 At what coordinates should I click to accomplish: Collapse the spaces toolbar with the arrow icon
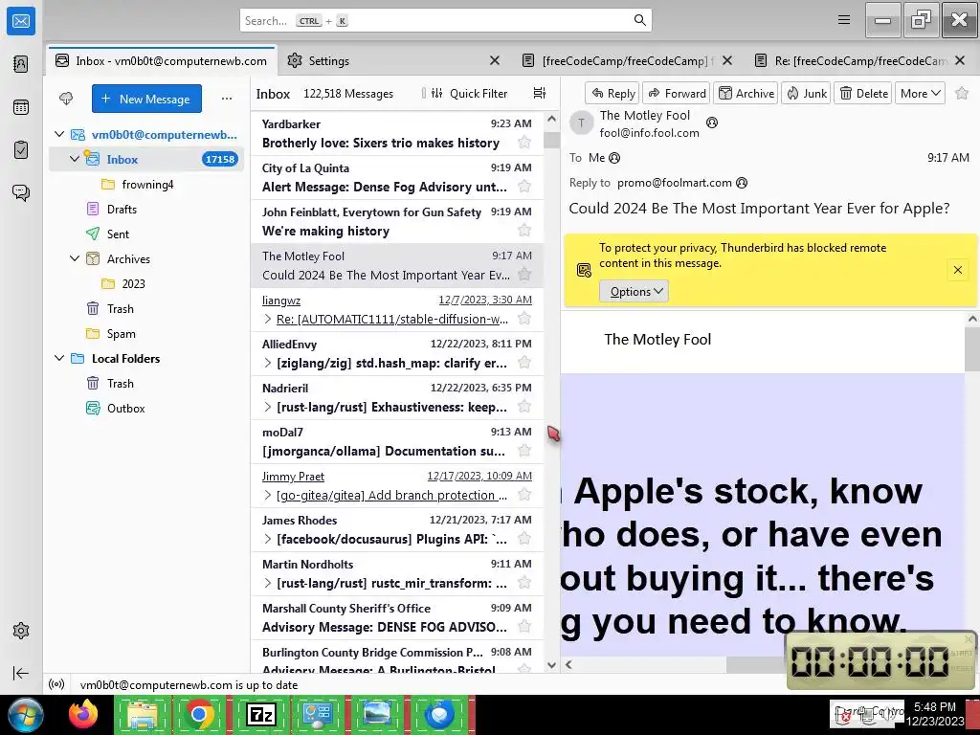click(x=21, y=673)
